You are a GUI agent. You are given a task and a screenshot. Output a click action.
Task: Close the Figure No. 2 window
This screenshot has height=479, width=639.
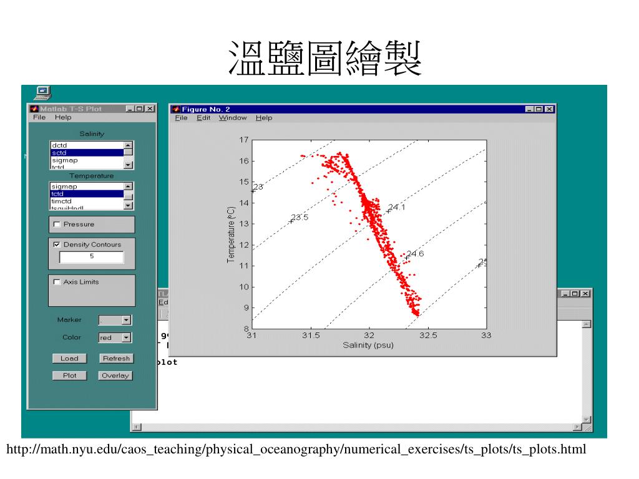tap(549, 109)
